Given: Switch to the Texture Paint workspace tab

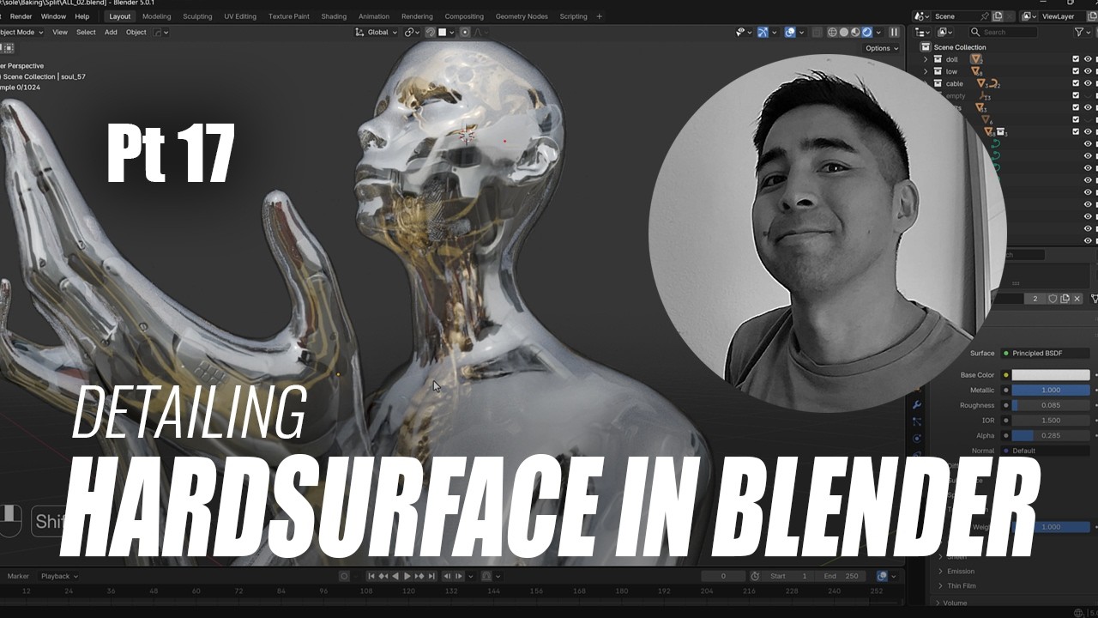Looking at the screenshot, I should click(x=289, y=16).
